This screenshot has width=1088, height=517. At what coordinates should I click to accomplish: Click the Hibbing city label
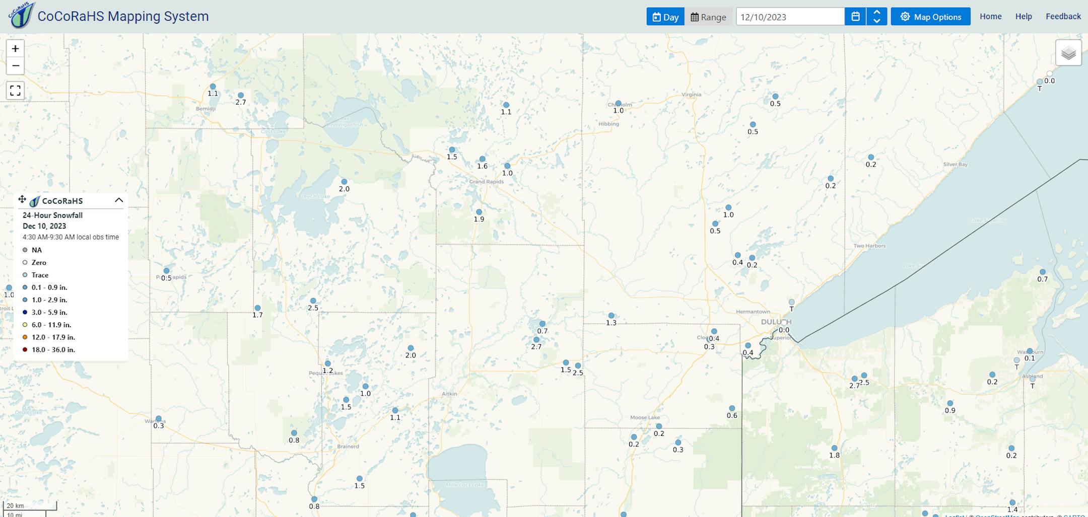(608, 124)
